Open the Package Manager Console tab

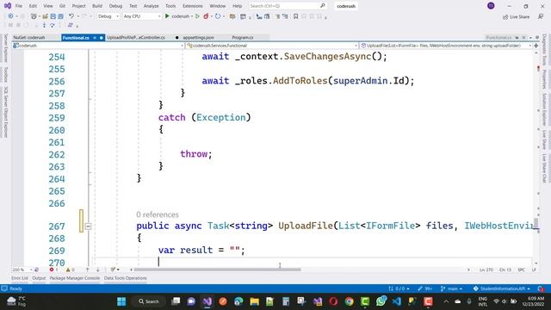[x=75, y=278]
